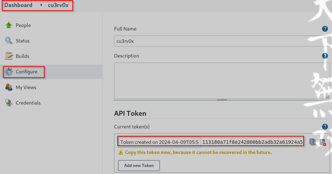Click the My Views sidebar icon
332x174 pixels.
click(9, 87)
